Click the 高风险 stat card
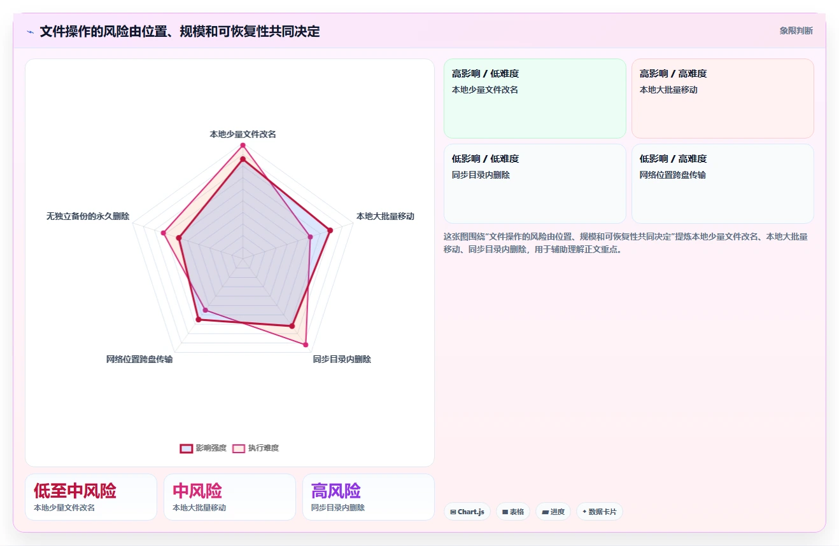This screenshot has width=839, height=546. [369, 497]
